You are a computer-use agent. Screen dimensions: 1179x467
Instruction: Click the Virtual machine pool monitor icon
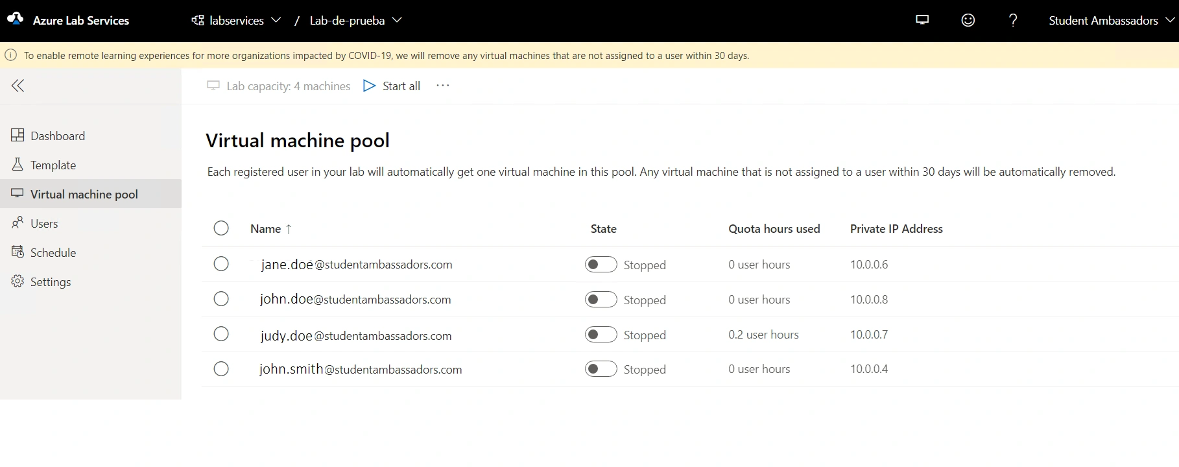[x=18, y=193]
